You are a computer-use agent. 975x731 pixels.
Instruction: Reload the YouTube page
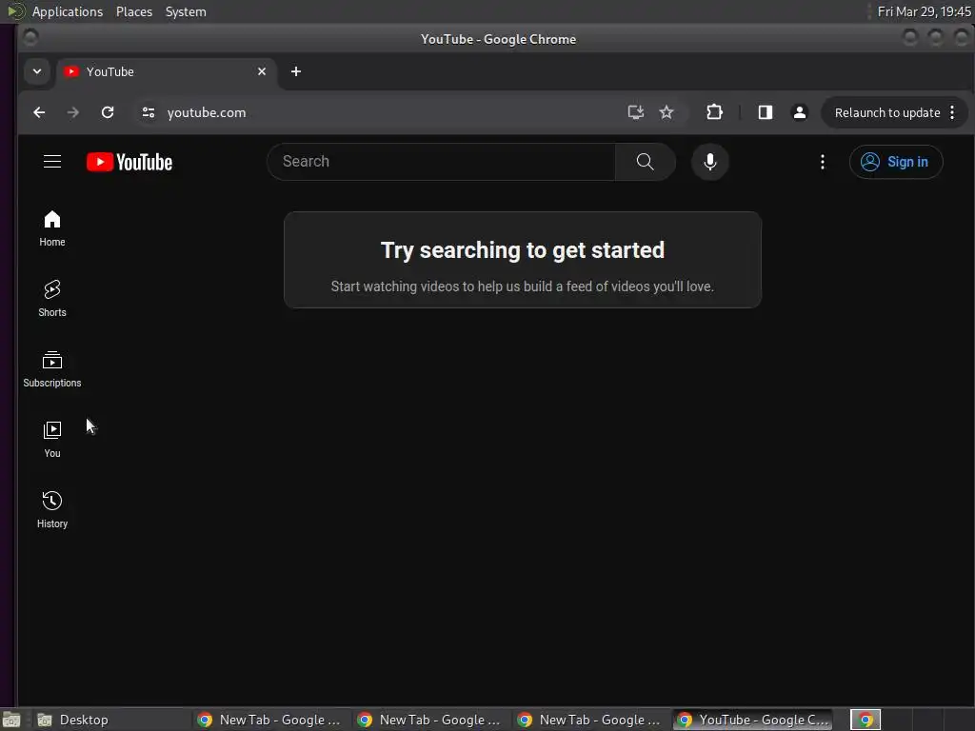[x=108, y=112]
